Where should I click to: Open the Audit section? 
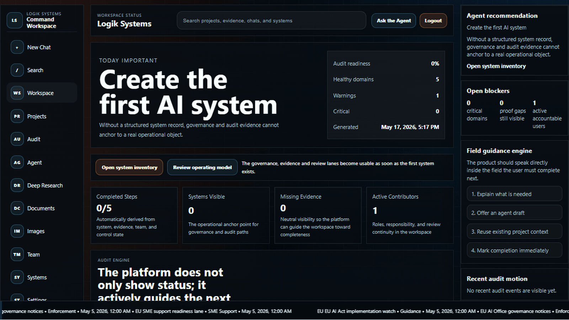(x=42, y=139)
